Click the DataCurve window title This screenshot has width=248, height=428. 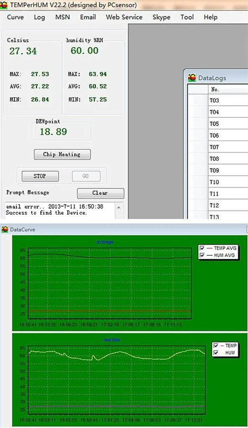(23, 229)
